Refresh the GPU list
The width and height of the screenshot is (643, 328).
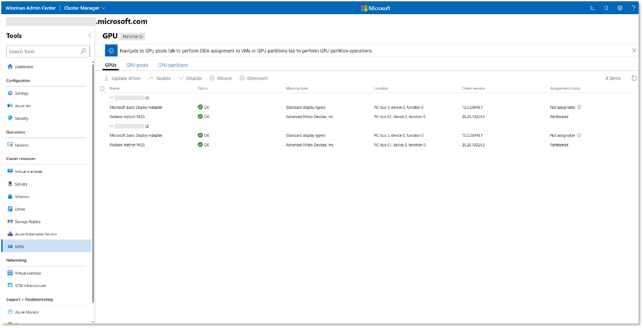[634, 78]
